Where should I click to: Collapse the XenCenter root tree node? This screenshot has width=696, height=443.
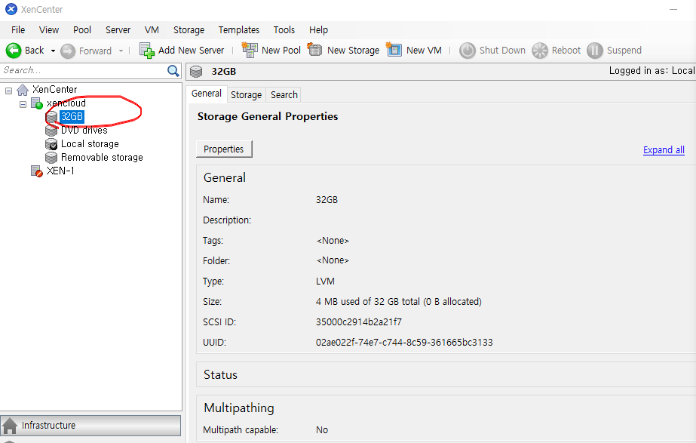click(x=8, y=91)
